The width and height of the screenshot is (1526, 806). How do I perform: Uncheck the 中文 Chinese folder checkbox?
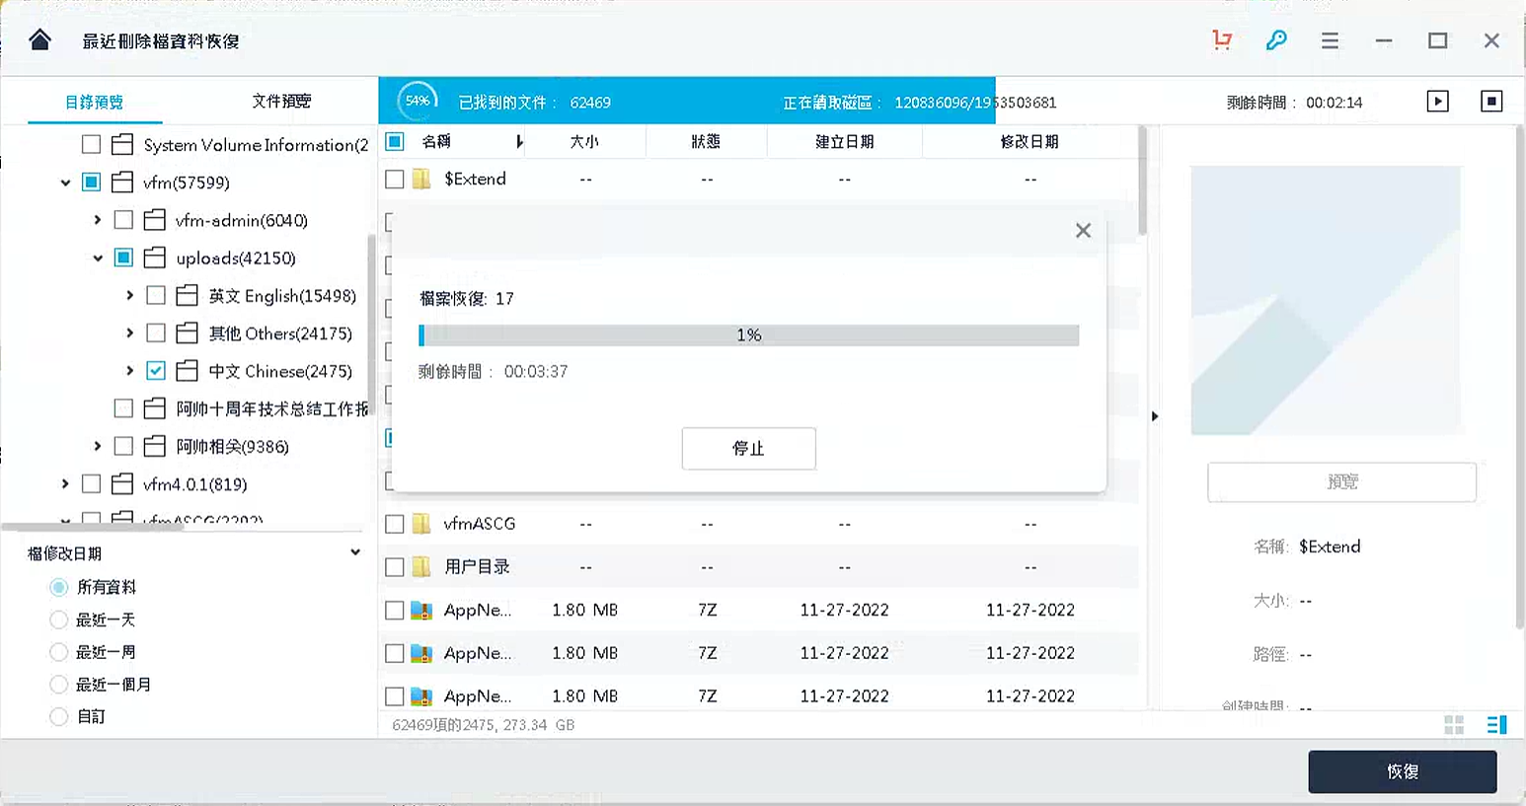[x=155, y=371]
